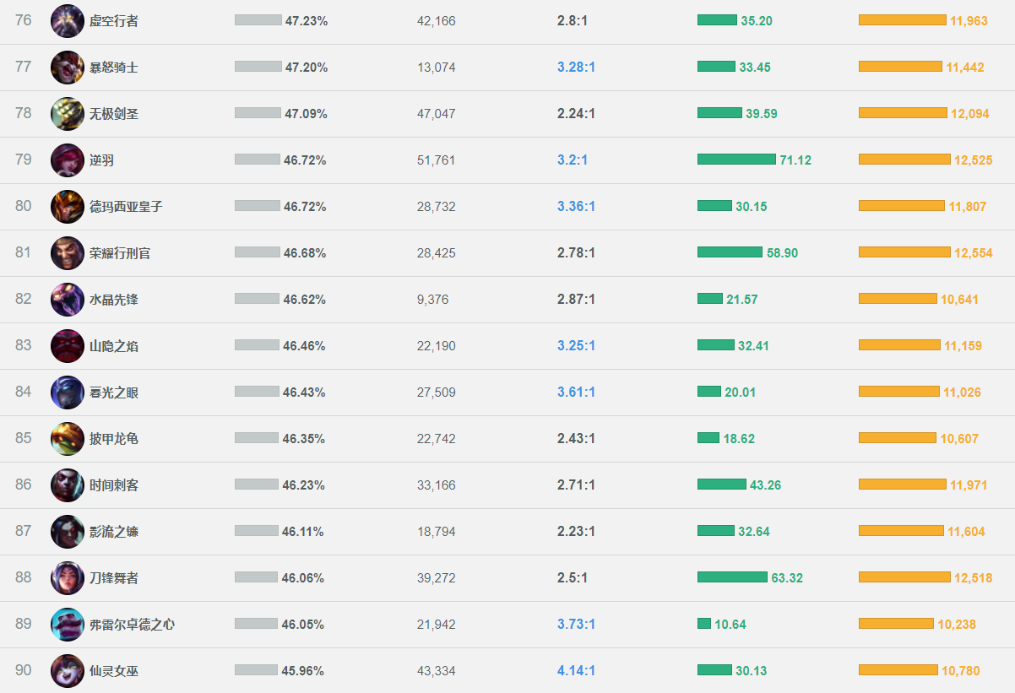Open the 时间刺客 champion name link
Viewport: 1015px width, 693px height.
click(114, 485)
